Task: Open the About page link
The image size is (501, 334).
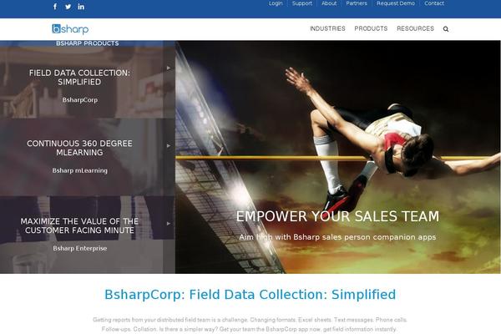Action: point(329,3)
